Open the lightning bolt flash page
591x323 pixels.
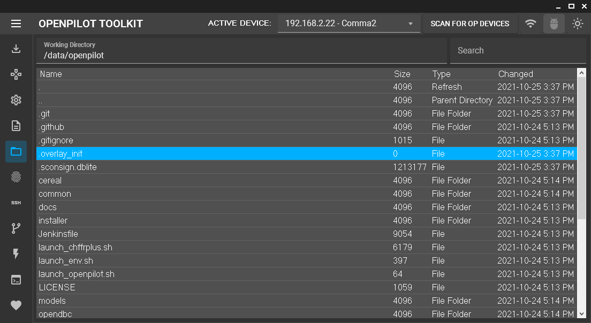pyautogui.click(x=16, y=253)
